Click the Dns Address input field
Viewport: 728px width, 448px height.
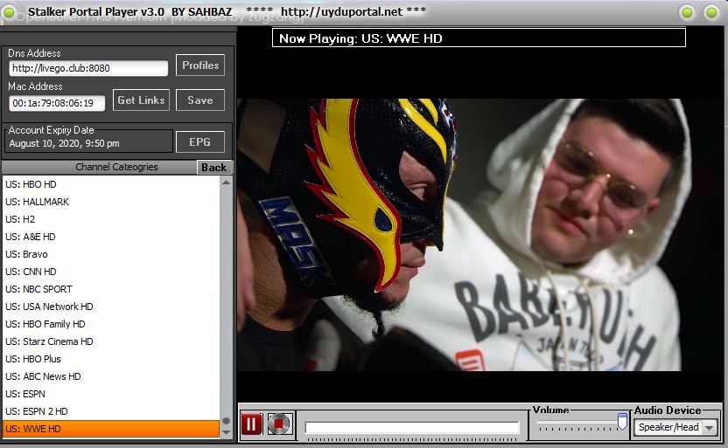point(88,69)
